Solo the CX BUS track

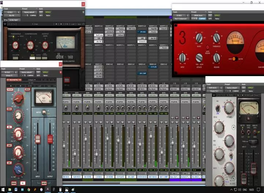pos(96,122)
